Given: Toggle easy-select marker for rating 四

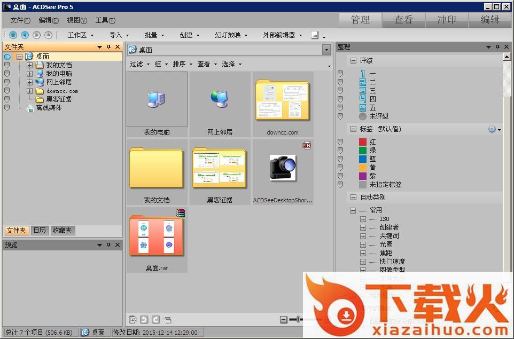Looking at the screenshot, I should 340,99.
